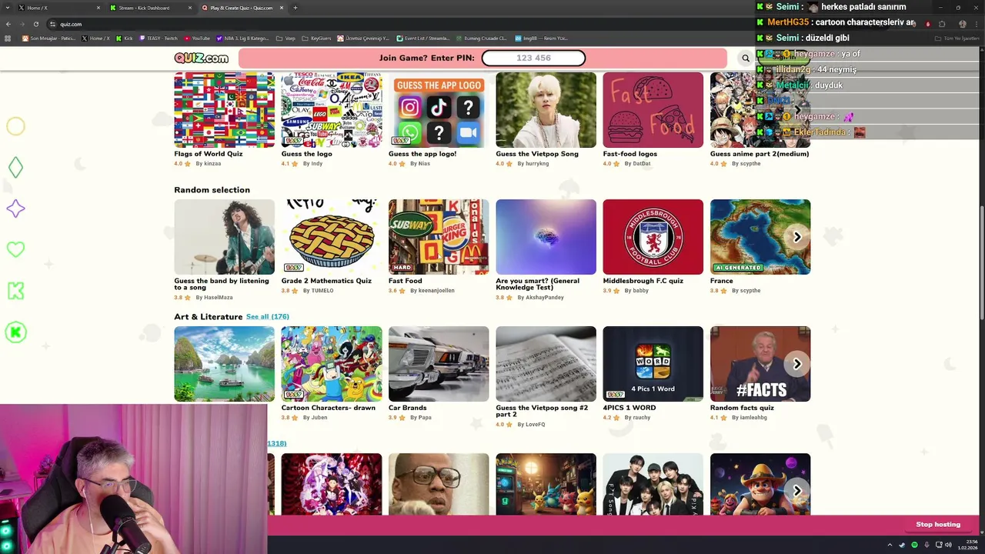The width and height of the screenshot is (985, 554).
Task: Focus the game PIN input field
Action: (533, 58)
